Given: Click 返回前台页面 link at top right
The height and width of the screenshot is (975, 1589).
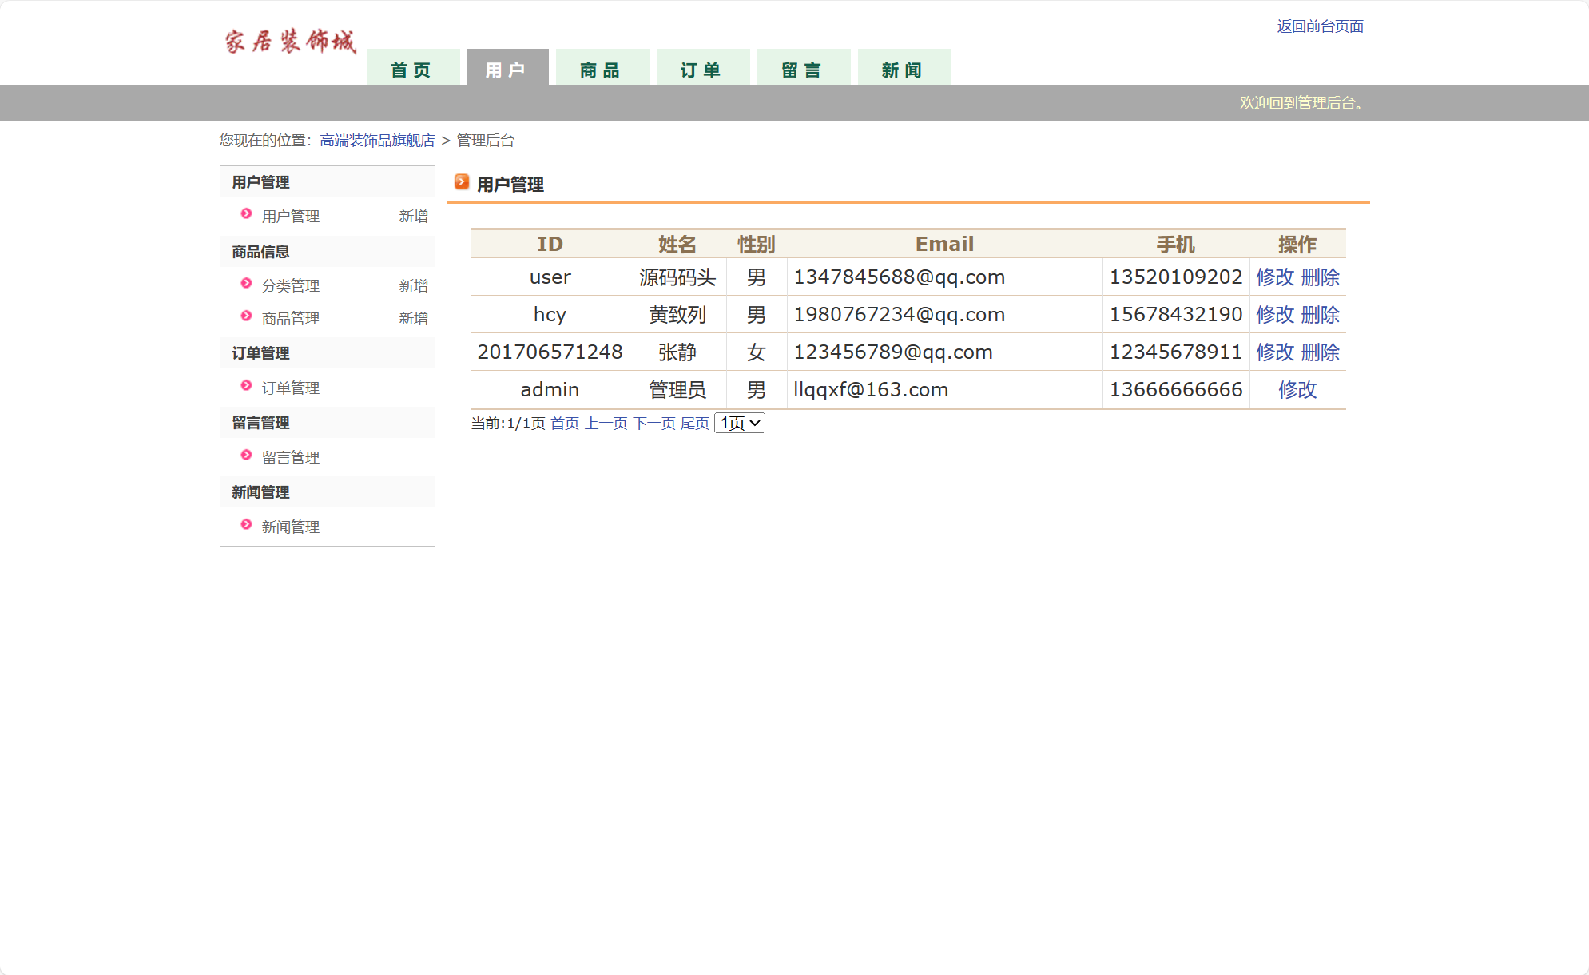Looking at the screenshot, I should coord(1320,26).
